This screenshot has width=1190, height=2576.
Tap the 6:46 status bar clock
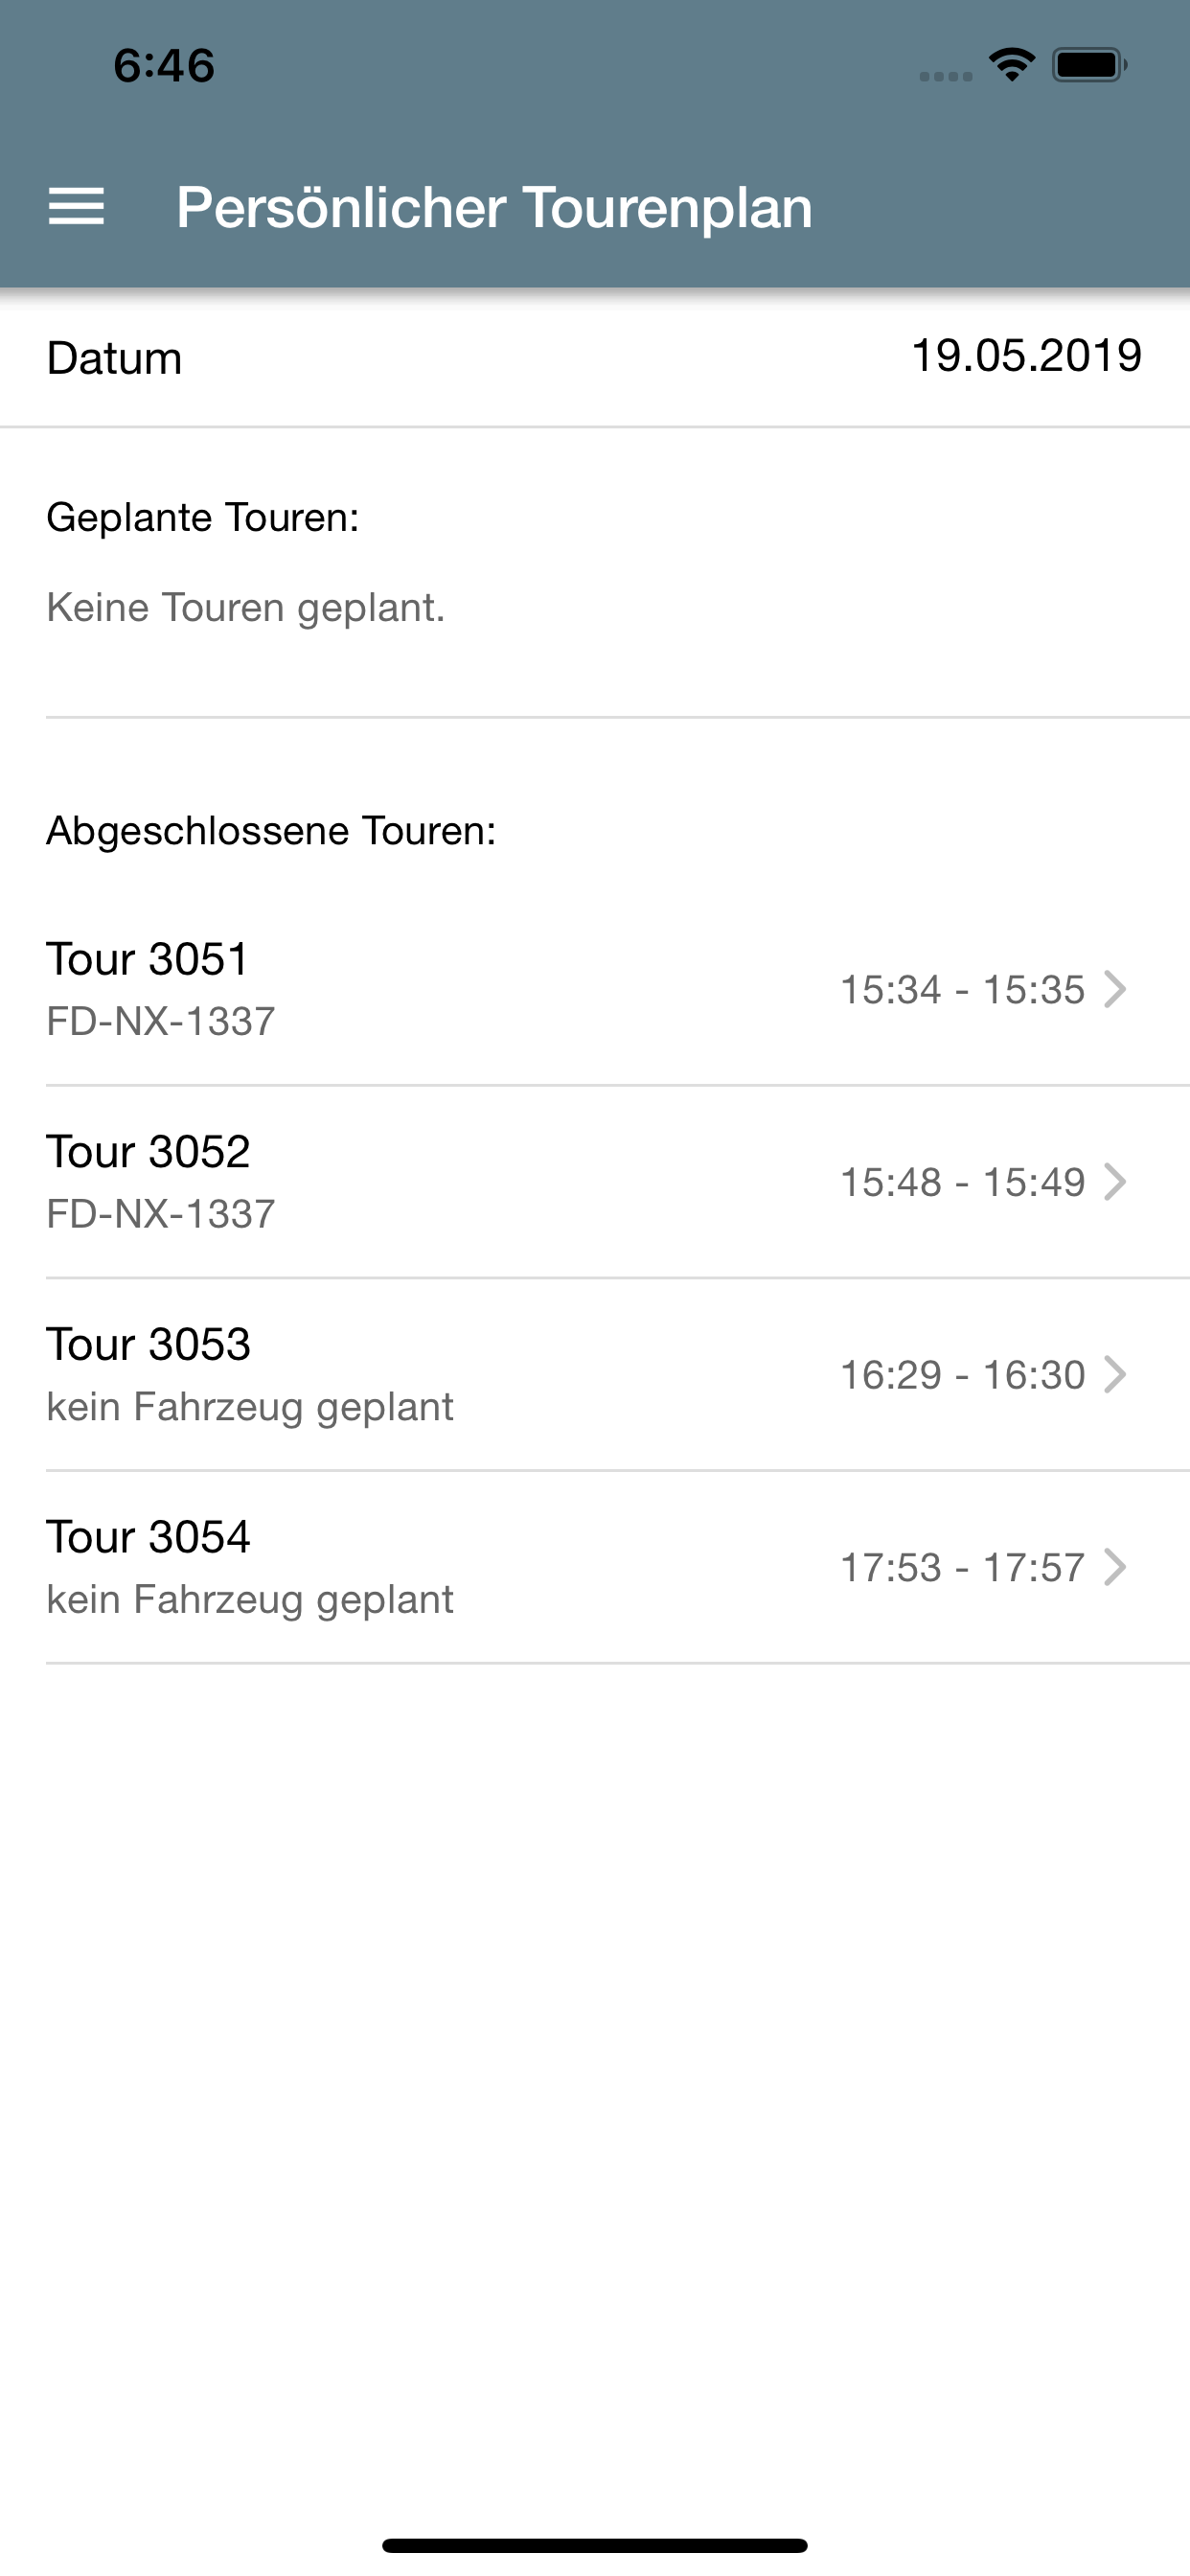(x=164, y=66)
